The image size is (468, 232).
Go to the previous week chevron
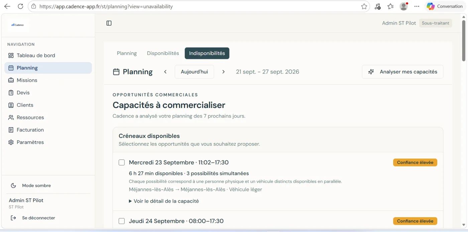pos(165,72)
